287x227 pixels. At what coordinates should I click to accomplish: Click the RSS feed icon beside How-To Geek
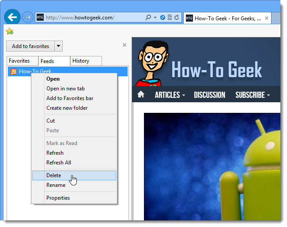point(14,72)
